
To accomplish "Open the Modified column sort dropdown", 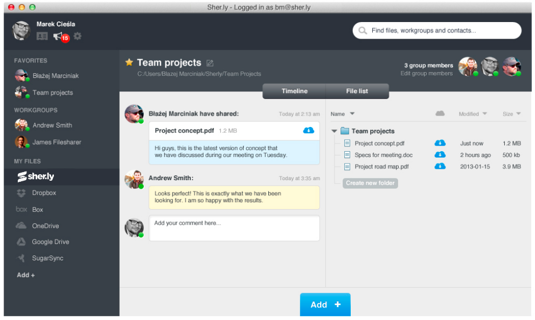I will point(484,114).
